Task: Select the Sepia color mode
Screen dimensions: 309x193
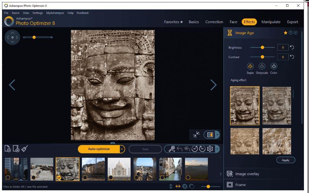Action: [x=250, y=66]
